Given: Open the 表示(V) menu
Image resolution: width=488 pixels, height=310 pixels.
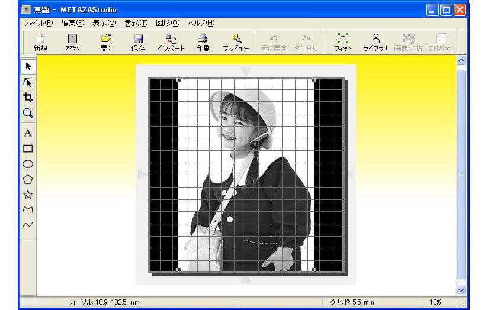Looking at the screenshot, I should (104, 23).
